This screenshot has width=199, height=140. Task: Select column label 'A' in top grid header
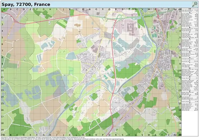[x=4, y=9]
